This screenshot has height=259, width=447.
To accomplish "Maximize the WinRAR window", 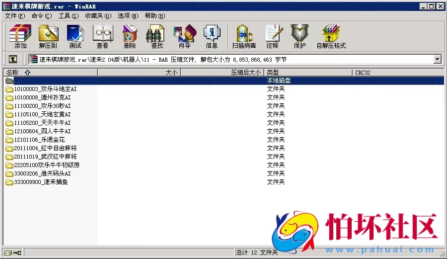I will [432, 6].
